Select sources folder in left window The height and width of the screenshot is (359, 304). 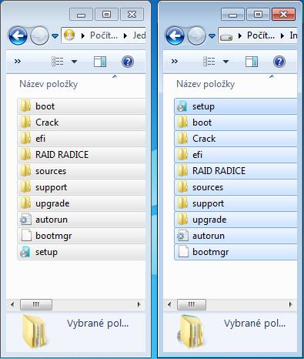click(x=82, y=171)
